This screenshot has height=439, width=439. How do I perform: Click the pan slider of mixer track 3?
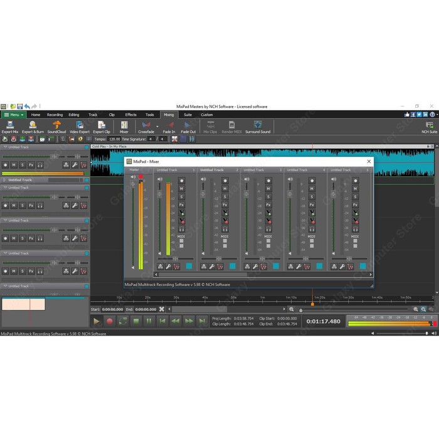[262, 258]
